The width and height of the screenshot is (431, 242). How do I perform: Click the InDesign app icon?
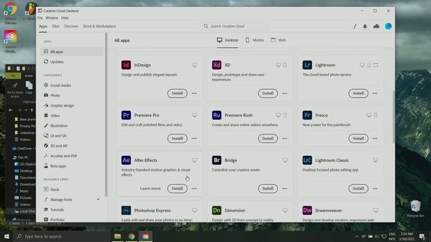point(126,65)
